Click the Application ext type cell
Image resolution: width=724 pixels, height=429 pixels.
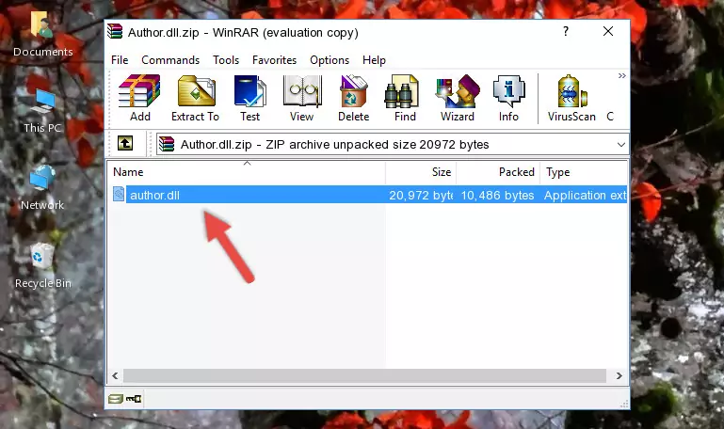pyautogui.click(x=585, y=195)
